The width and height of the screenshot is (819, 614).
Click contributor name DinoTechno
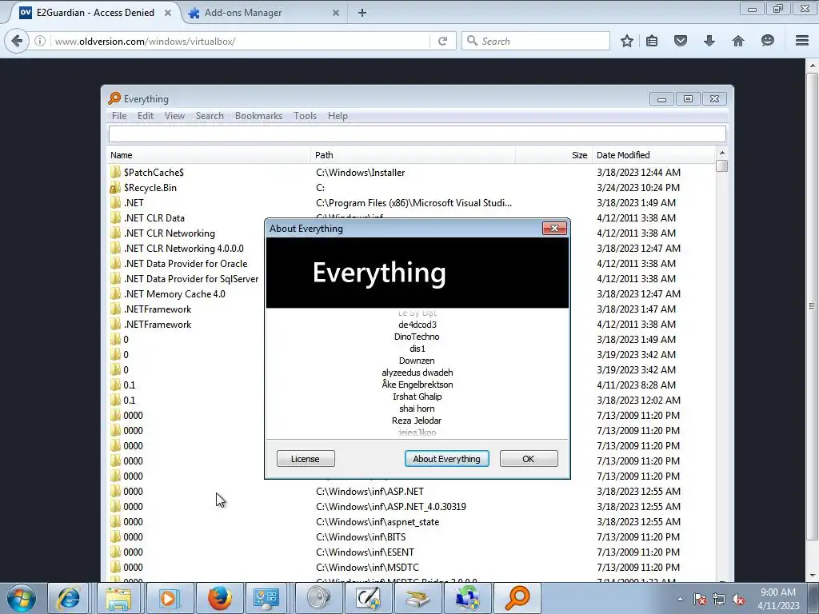point(417,337)
